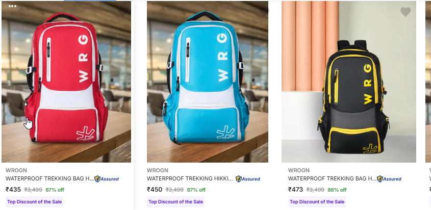Click the three-dots indicator on first product
The image size is (431, 210).
12,6
